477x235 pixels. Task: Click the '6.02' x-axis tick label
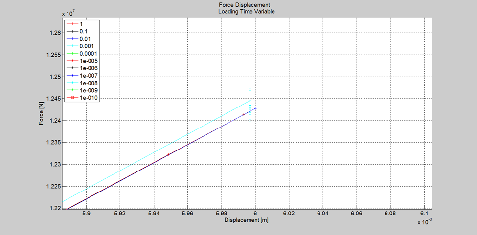tap(289, 214)
